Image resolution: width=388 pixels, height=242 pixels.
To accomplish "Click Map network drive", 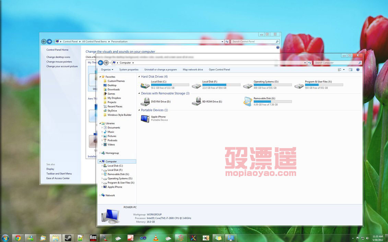I will [193, 69].
